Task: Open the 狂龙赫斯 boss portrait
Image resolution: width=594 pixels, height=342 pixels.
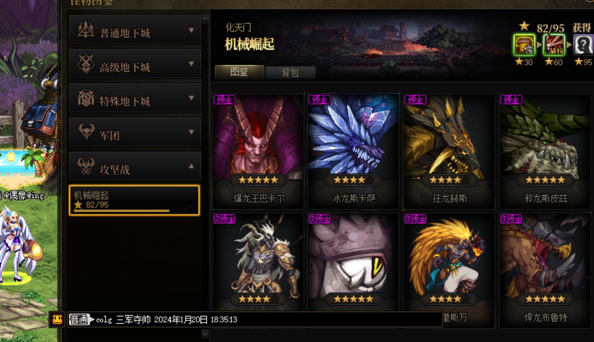Action: 449,137
